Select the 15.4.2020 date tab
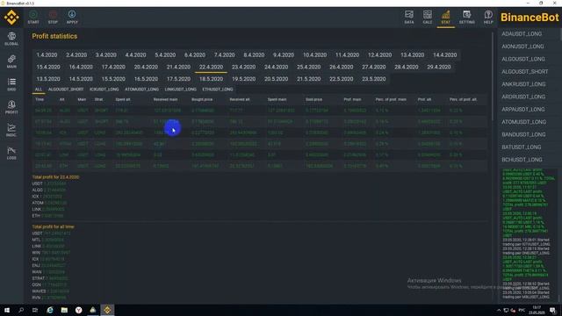Image resolution: width=562 pixels, height=316 pixels. pos(48,67)
